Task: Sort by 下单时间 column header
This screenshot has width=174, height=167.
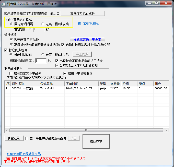Action: point(81,84)
